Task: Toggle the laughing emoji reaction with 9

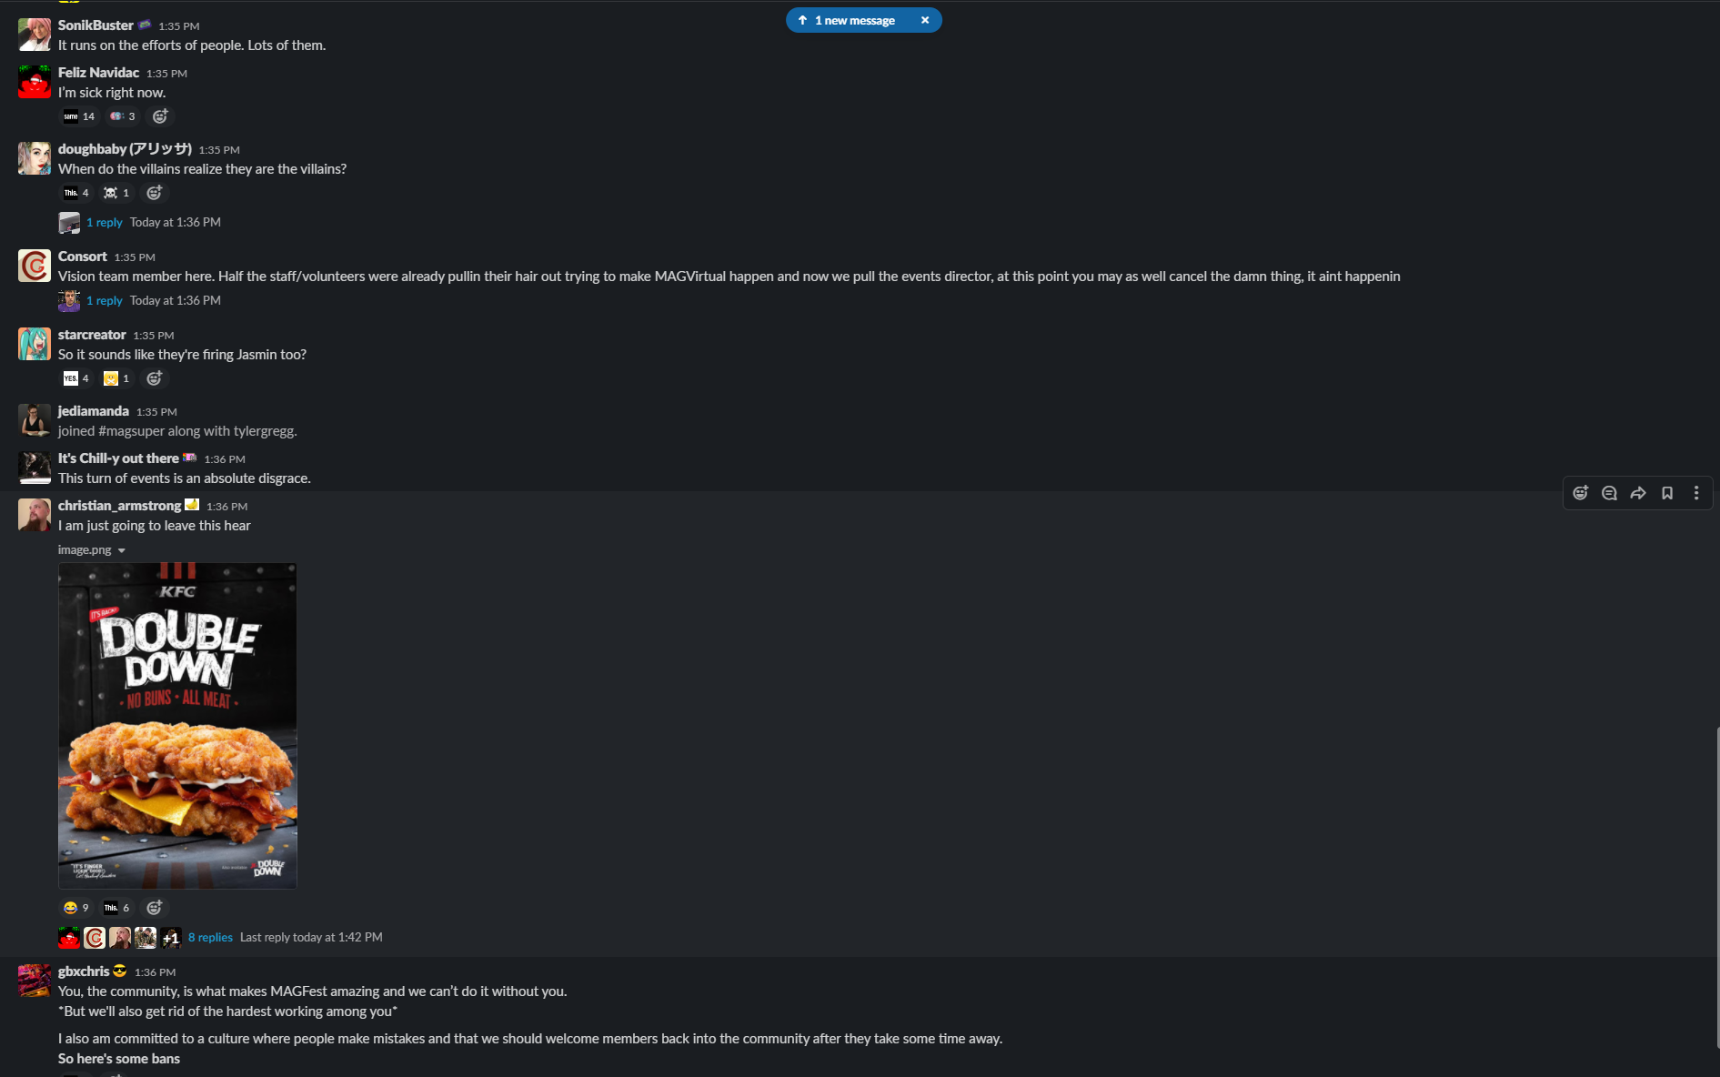Action: click(x=76, y=908)
